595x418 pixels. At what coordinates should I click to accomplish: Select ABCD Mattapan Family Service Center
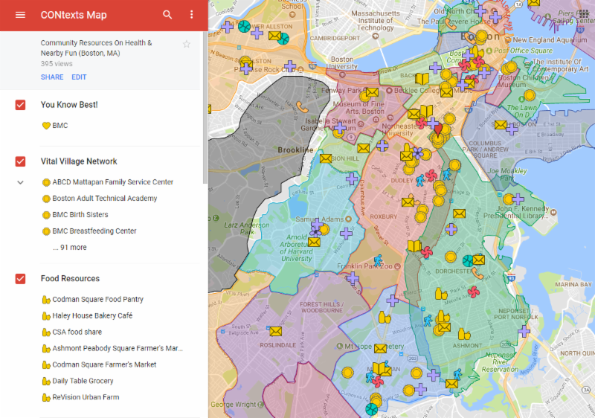pyautogui.click(x=112, y=182)
